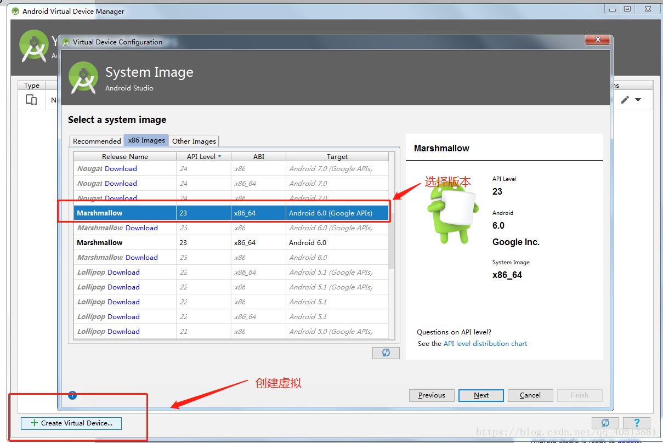Screen dimensions: 663x443
Task: Click 'Android 7.0 (Google APIs)' target cell
Action: (x=331, y=168)
